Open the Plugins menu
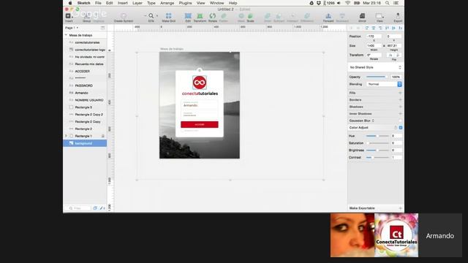468x263 pixels. click(x=185, y=3)
